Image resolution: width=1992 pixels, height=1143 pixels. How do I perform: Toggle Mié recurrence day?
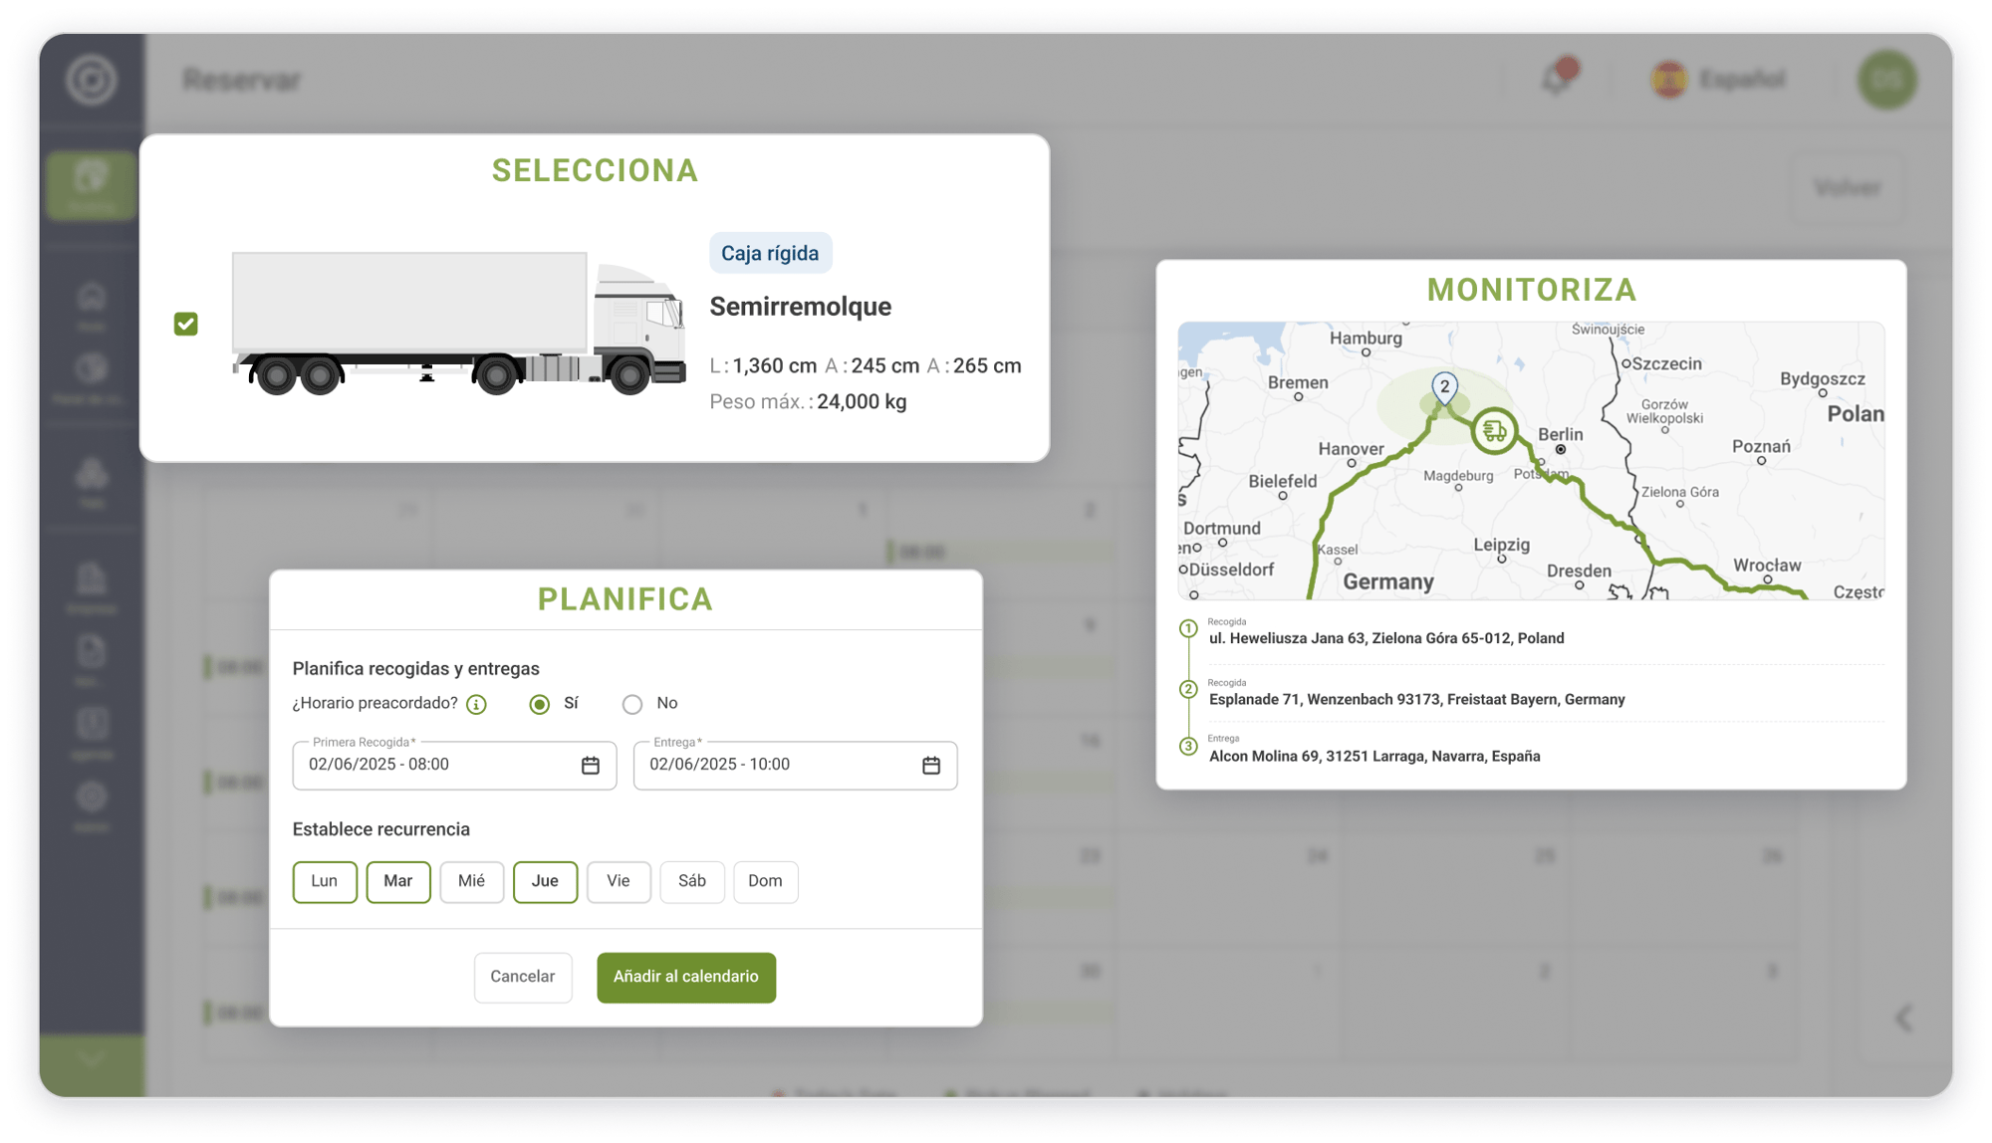click(471, 881)
